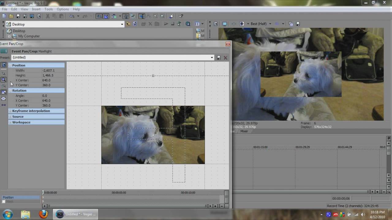Open the Tools menu
392x220 pixels.
point(49,9)
